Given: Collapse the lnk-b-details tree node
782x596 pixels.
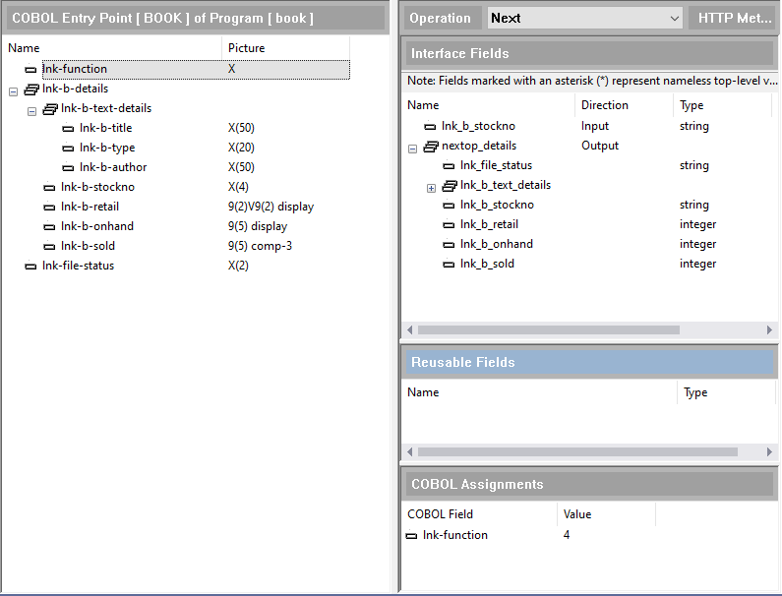Looking at the screenshot, I should click(13, 90).
